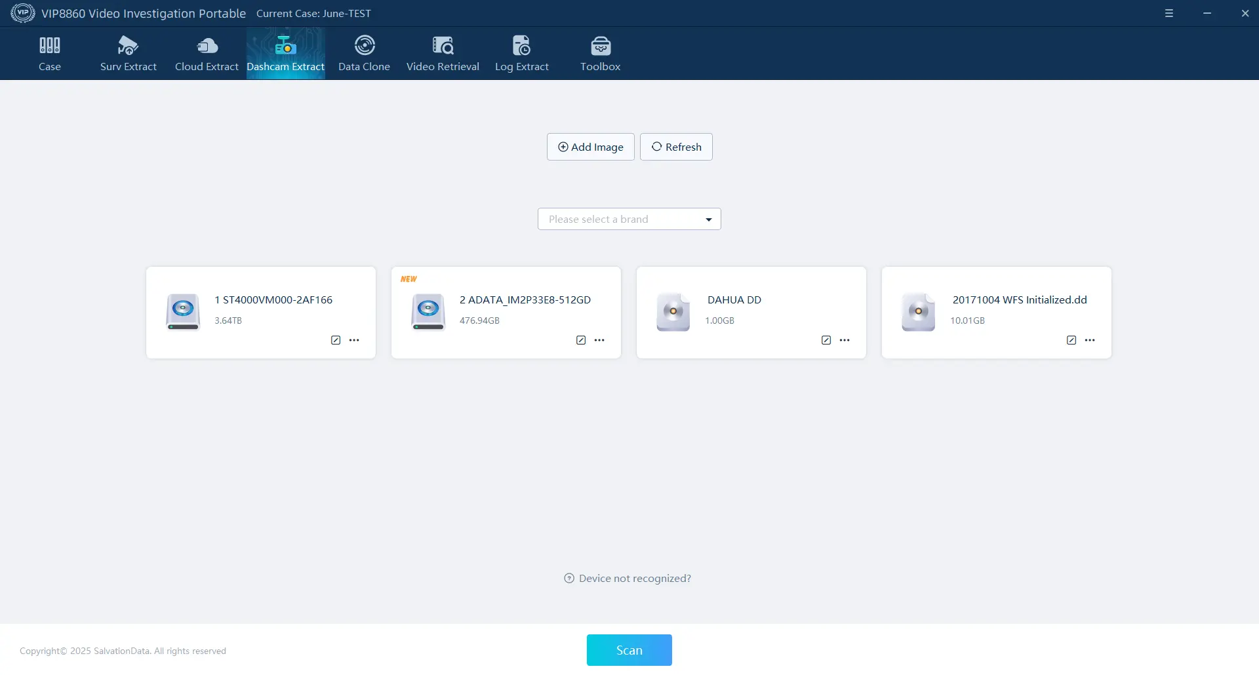Open Log Extract module

[521, 54]
